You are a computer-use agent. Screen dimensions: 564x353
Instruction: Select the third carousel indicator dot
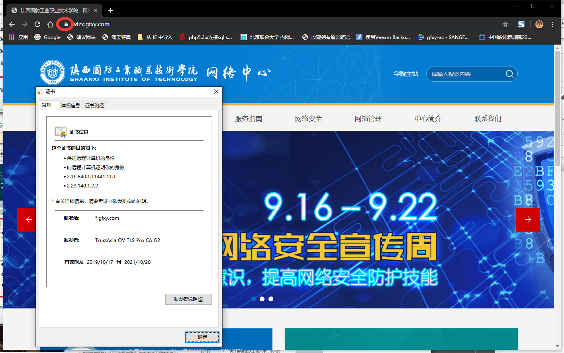pyautogui.click(x=271, y=299)
